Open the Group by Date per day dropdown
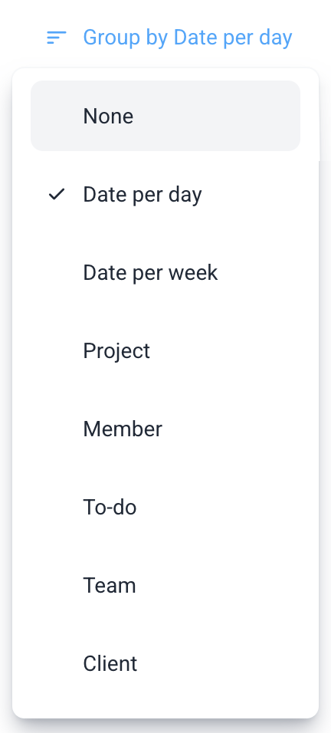Viewport: 331px width, 733px height. tap(169, 38)
